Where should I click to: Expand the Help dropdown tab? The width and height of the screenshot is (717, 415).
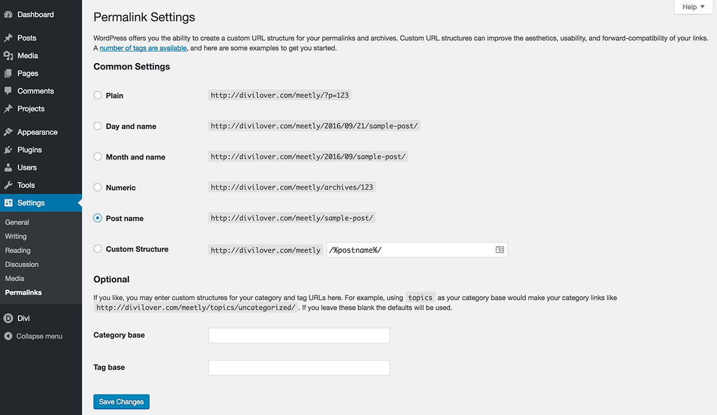point(693,7)
